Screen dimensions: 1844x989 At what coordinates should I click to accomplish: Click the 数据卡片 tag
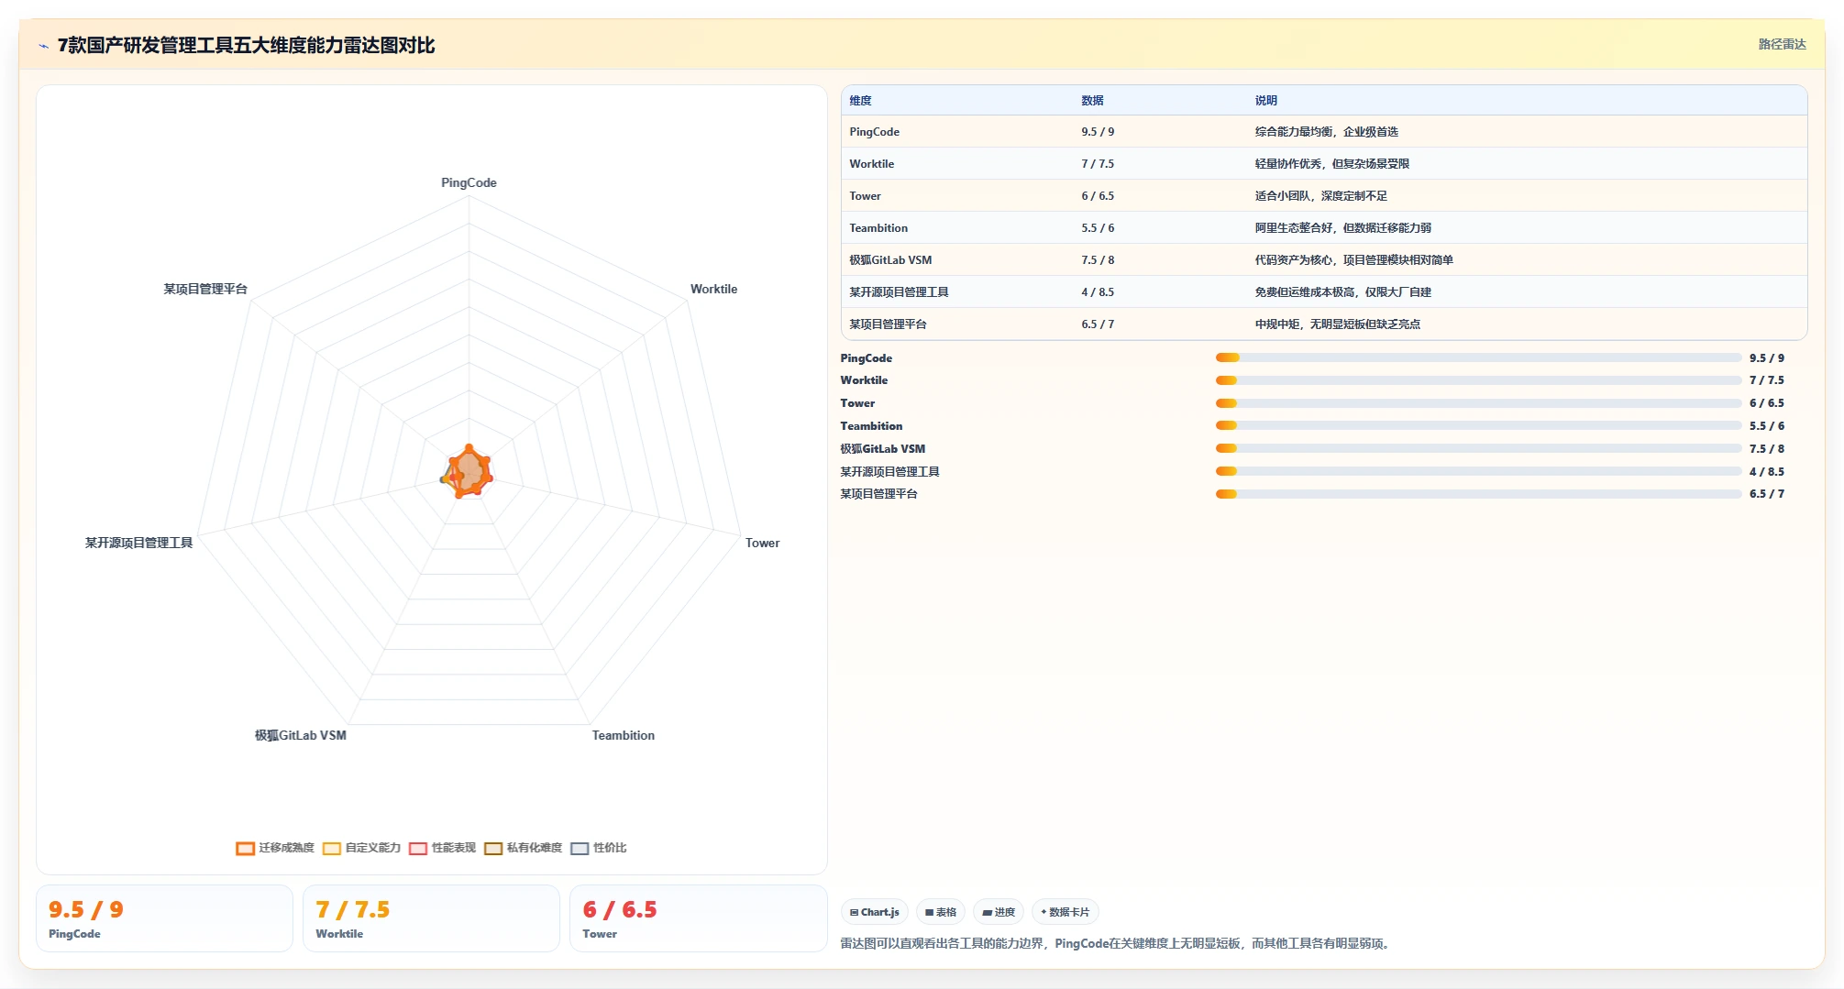[x=1065, y=912]
